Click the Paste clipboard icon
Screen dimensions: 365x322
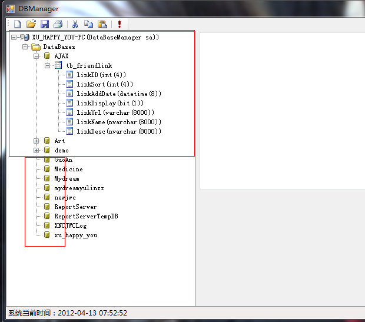(102, 24)
